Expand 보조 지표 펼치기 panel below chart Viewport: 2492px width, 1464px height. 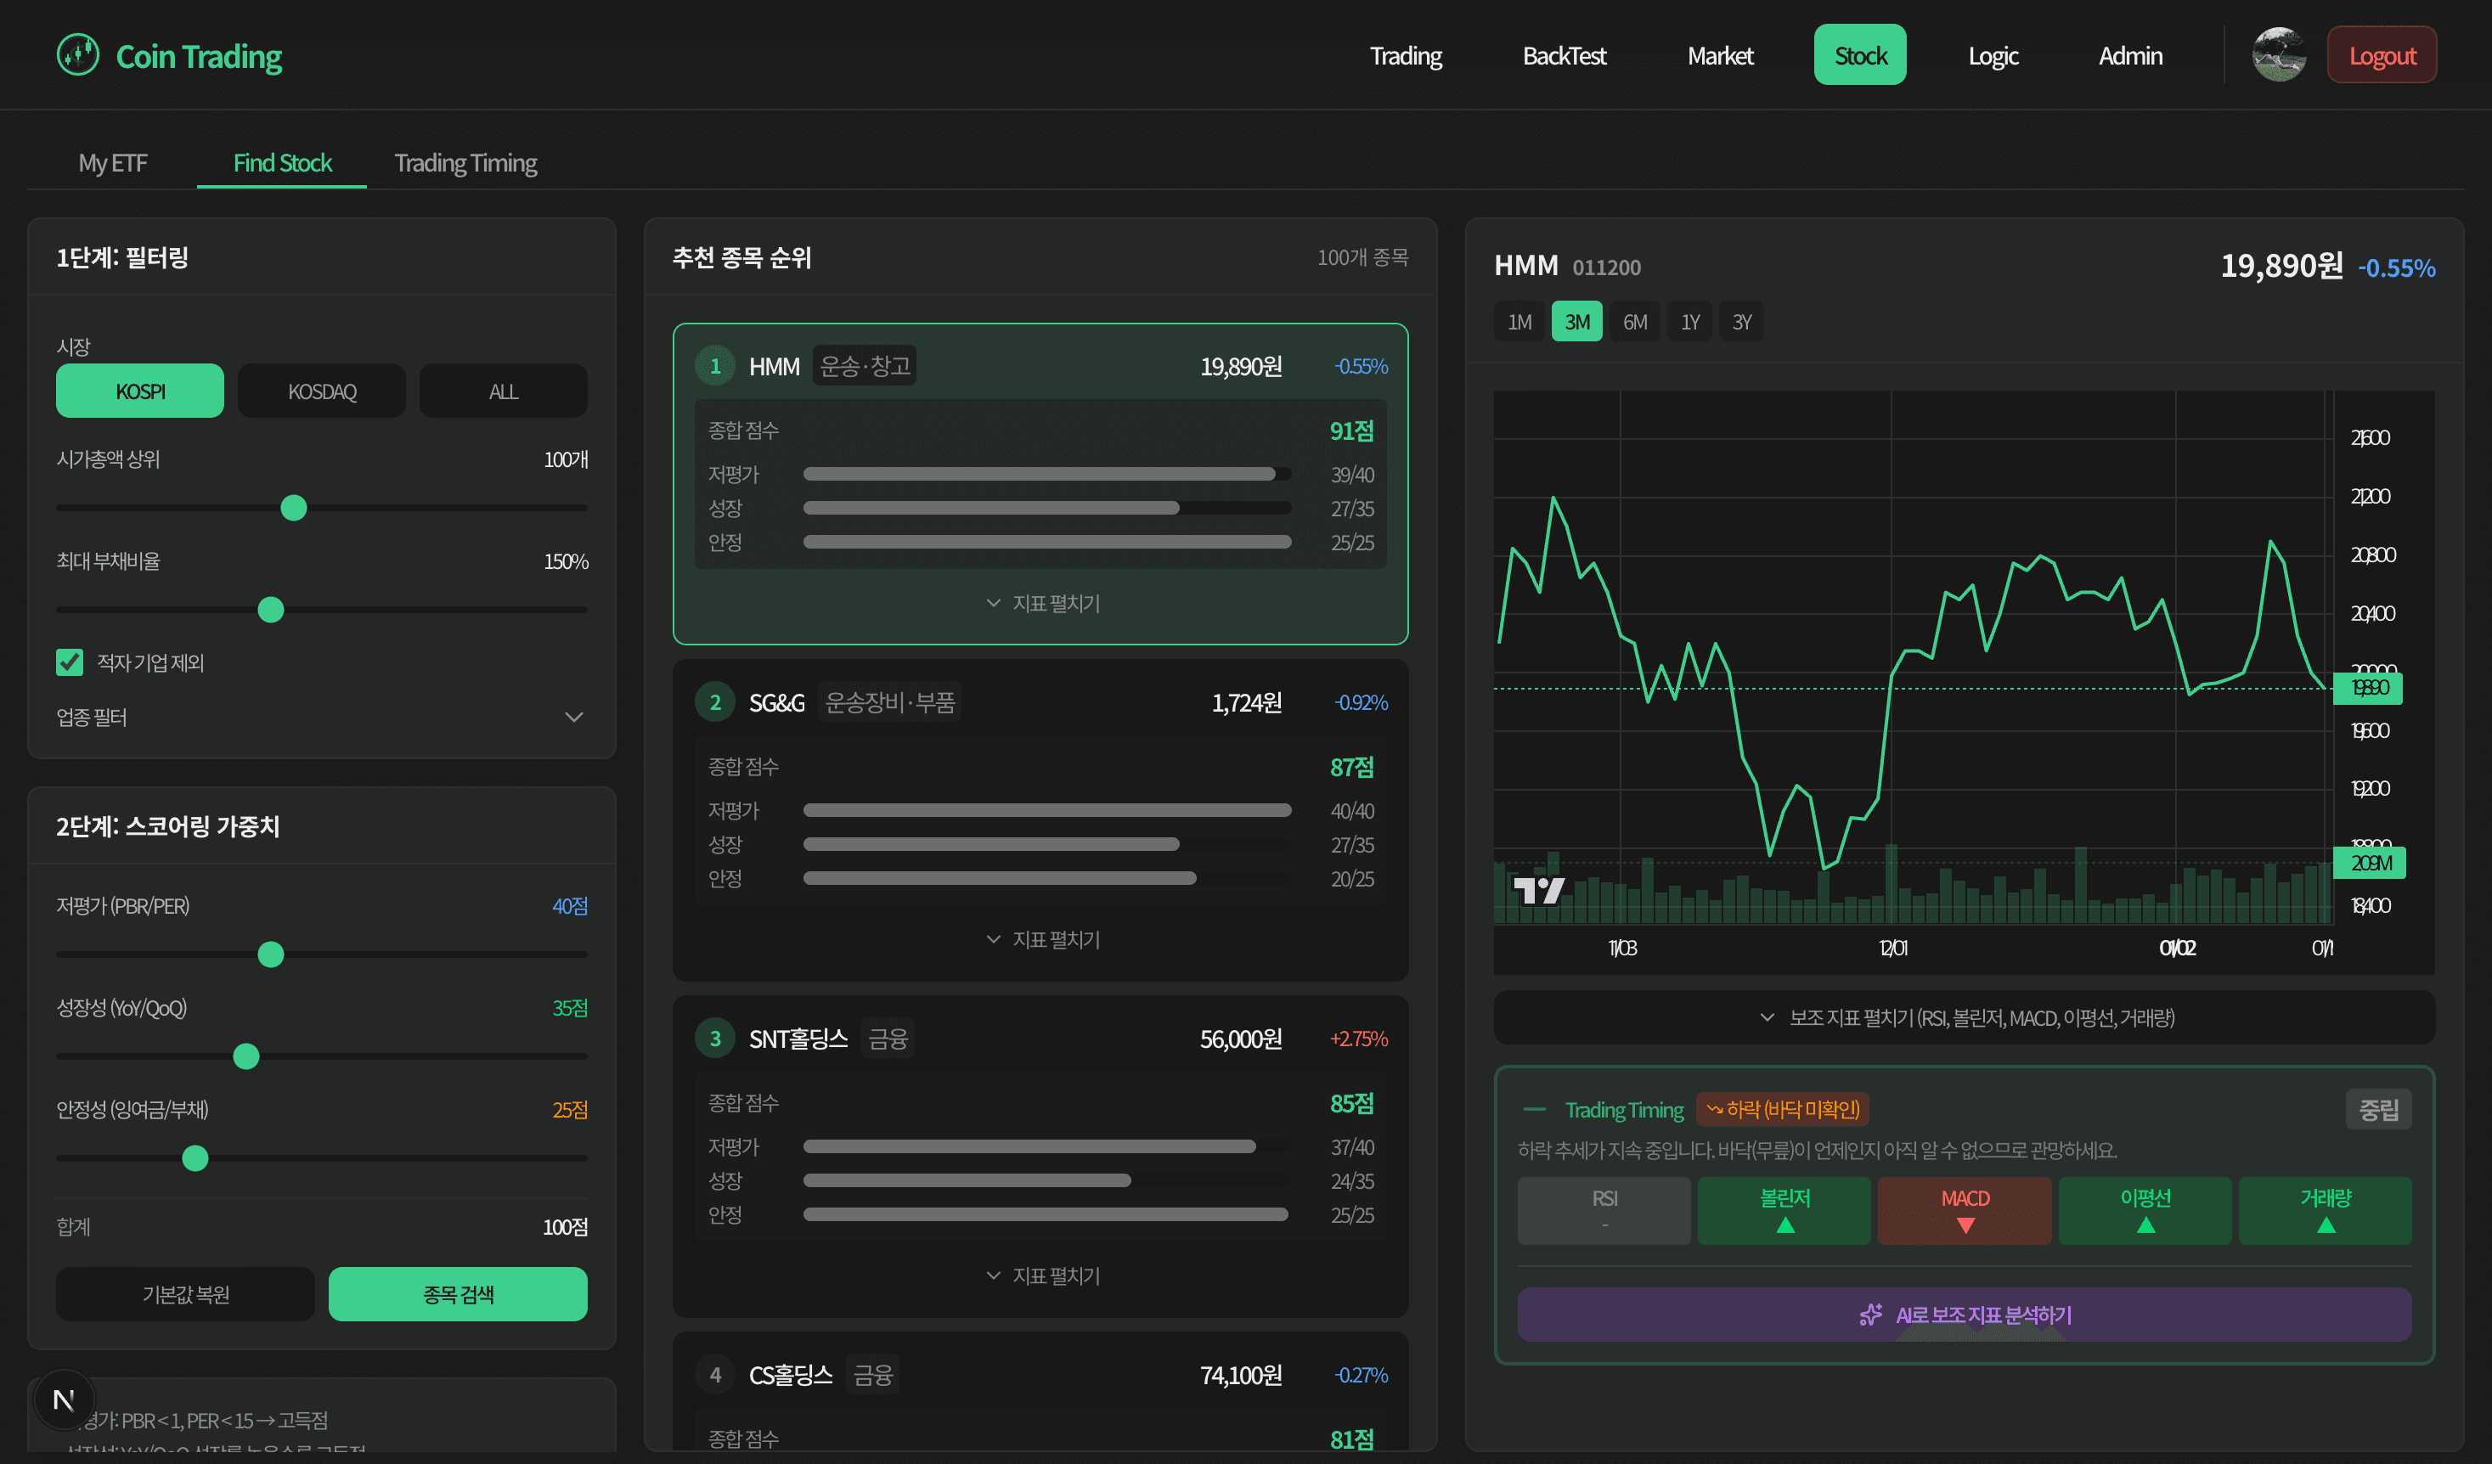[x=1964, y=1017]
